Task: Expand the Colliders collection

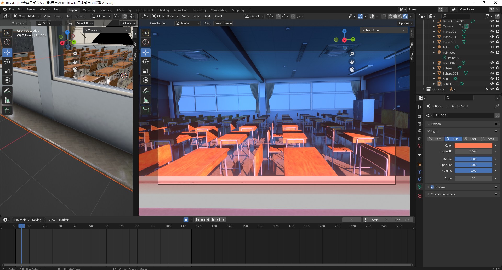Action: pyautogui.click(x=424, y=89)
